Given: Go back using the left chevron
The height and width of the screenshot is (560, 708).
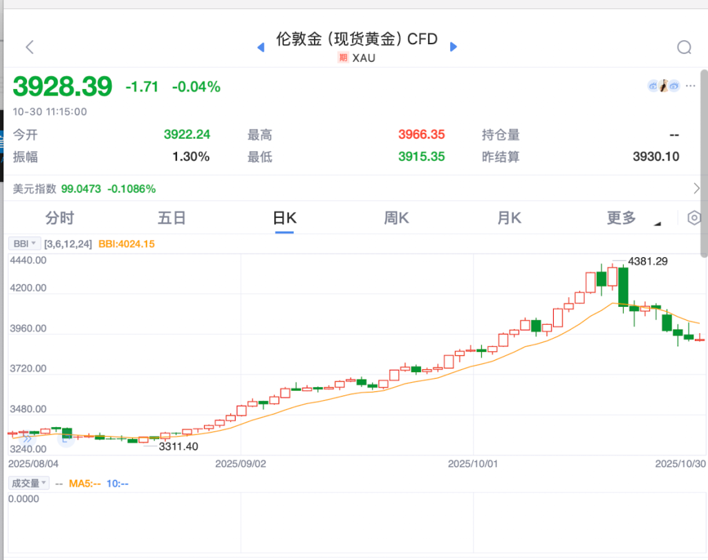Looking at the screenshot, I should coord(29,47).
